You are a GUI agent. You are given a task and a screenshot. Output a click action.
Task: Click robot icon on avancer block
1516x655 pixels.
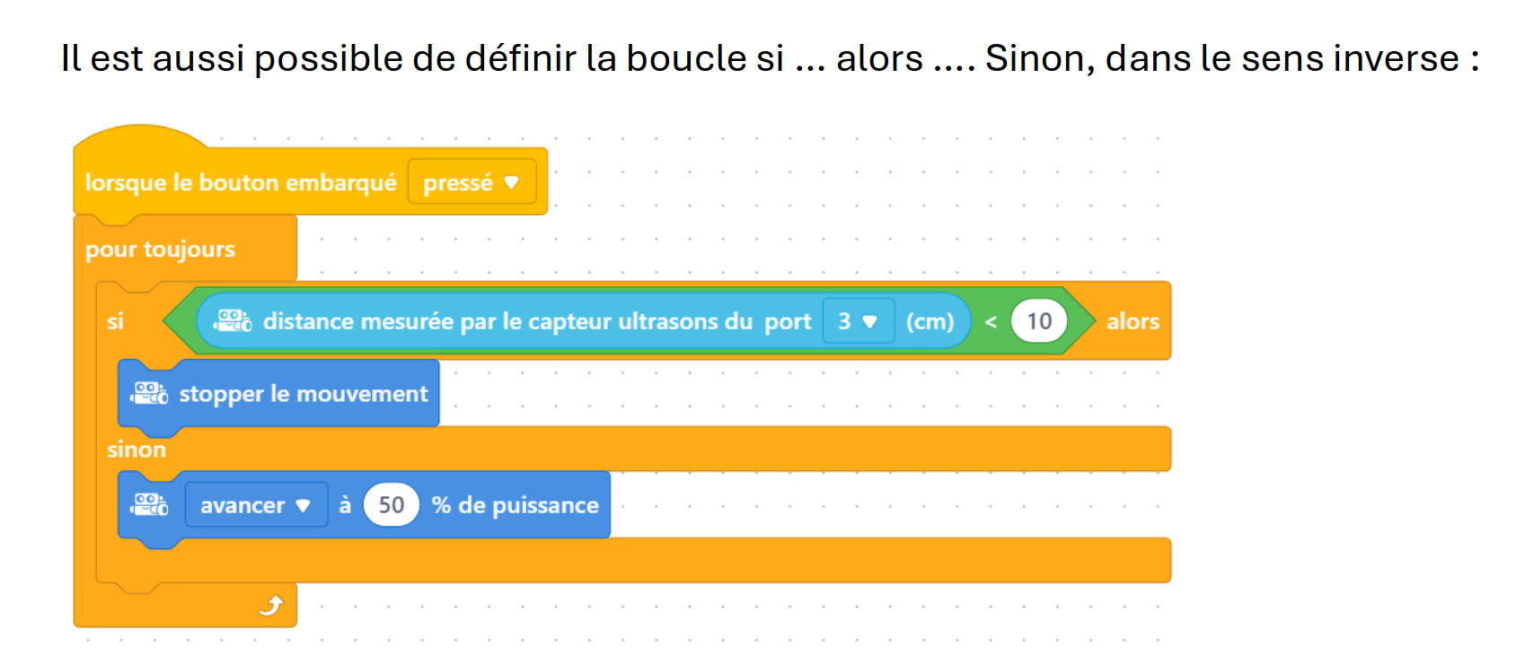[150, 504]
